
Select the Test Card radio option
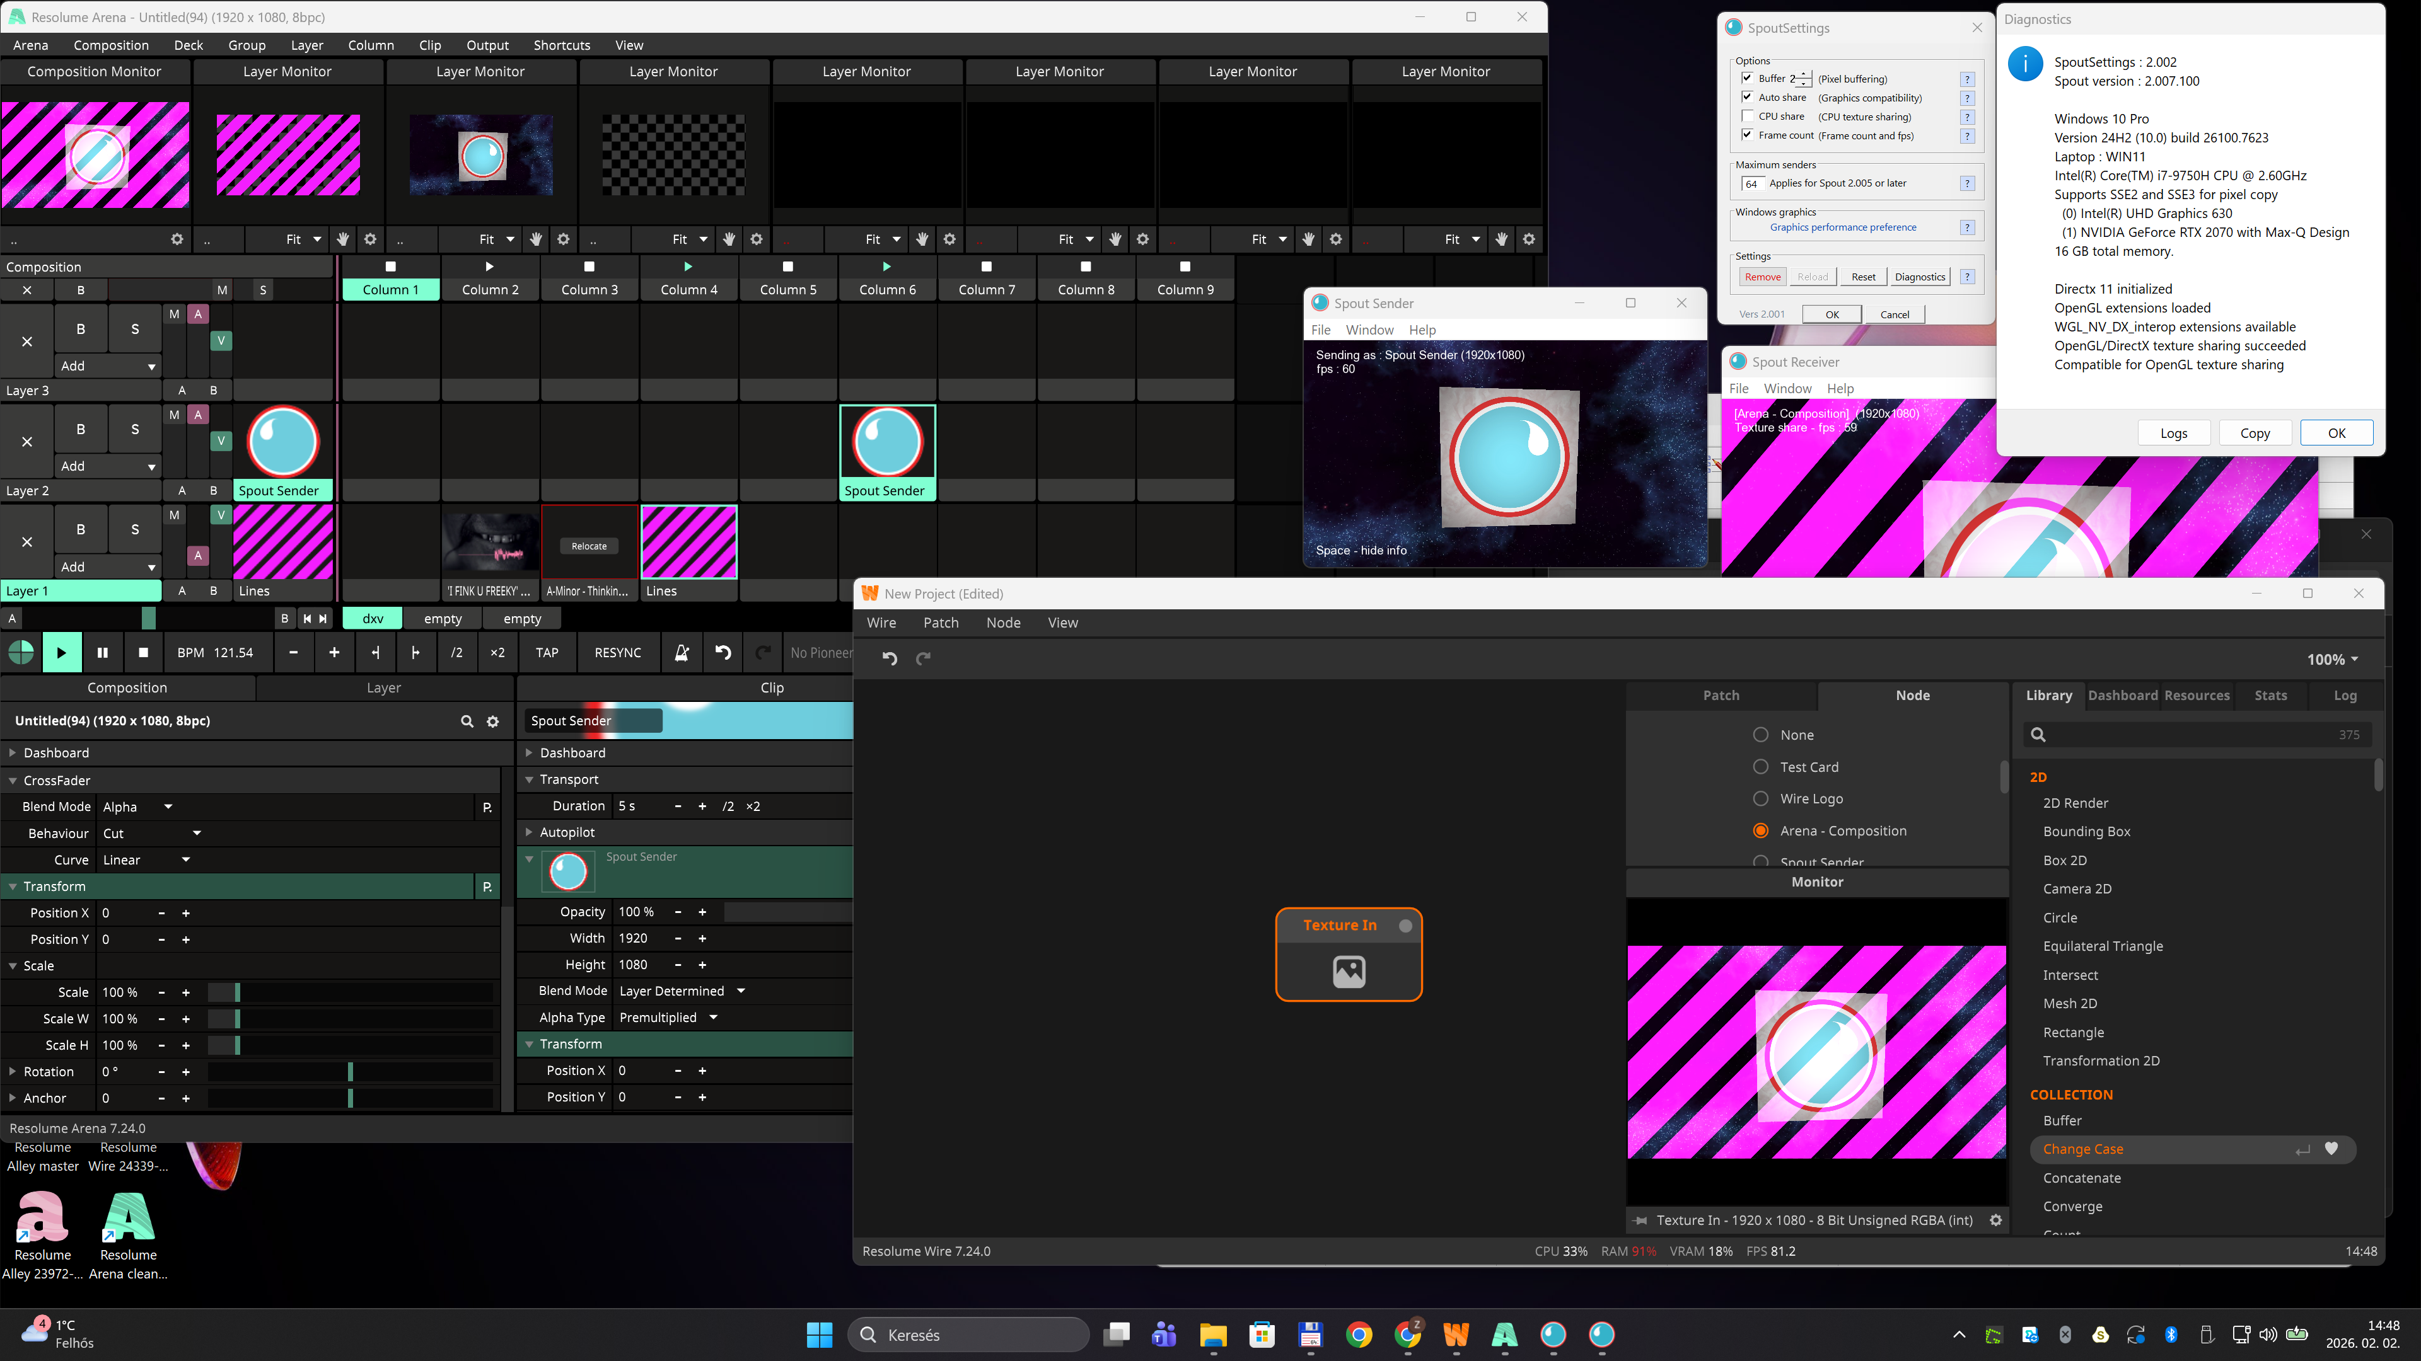click(1762, 766)
